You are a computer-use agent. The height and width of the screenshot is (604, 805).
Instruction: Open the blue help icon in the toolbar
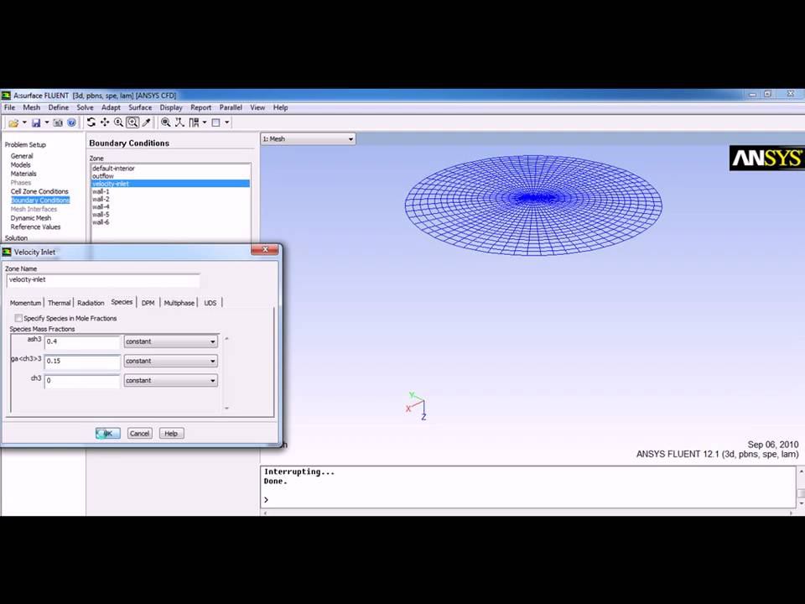pyautogui.click(x=72, y=122)
